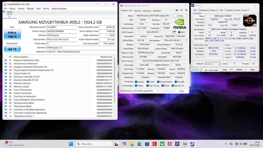Open the Plik menu in CrystalDiskInfo
263x148 pixels.
(5, 9)
